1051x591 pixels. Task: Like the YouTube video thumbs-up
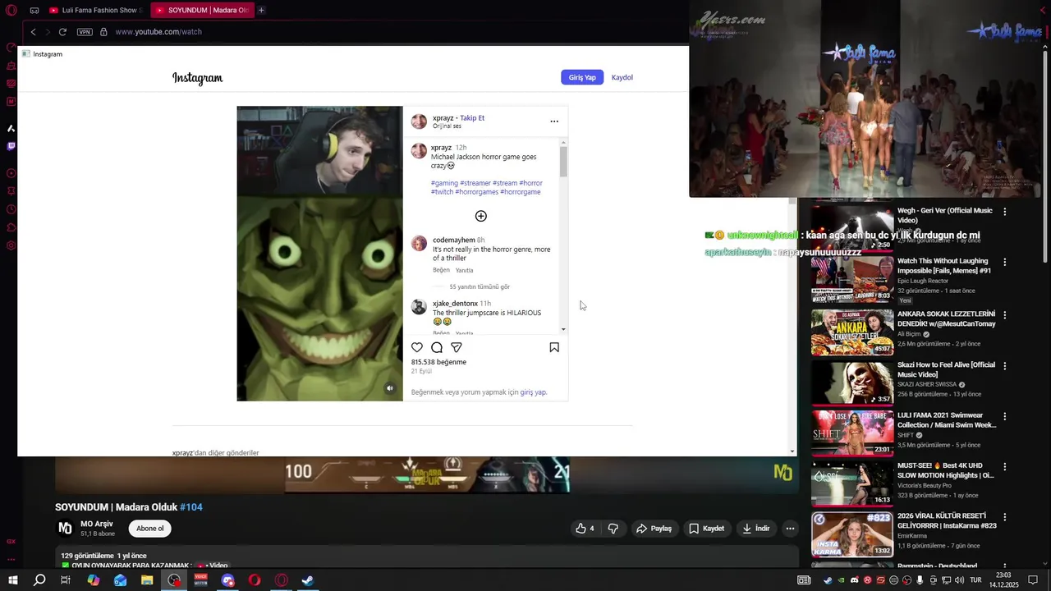tap(585, 529)
